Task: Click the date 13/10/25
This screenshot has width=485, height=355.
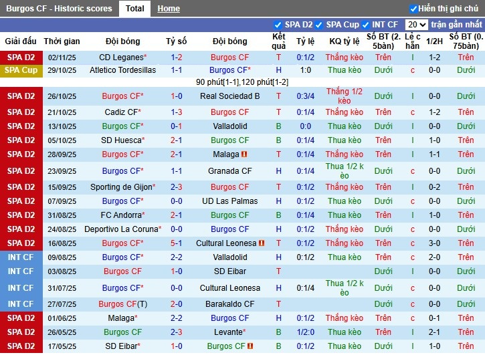Action: [x=62, y=126]
